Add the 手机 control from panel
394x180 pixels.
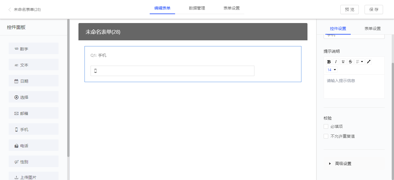coord(33,130)
